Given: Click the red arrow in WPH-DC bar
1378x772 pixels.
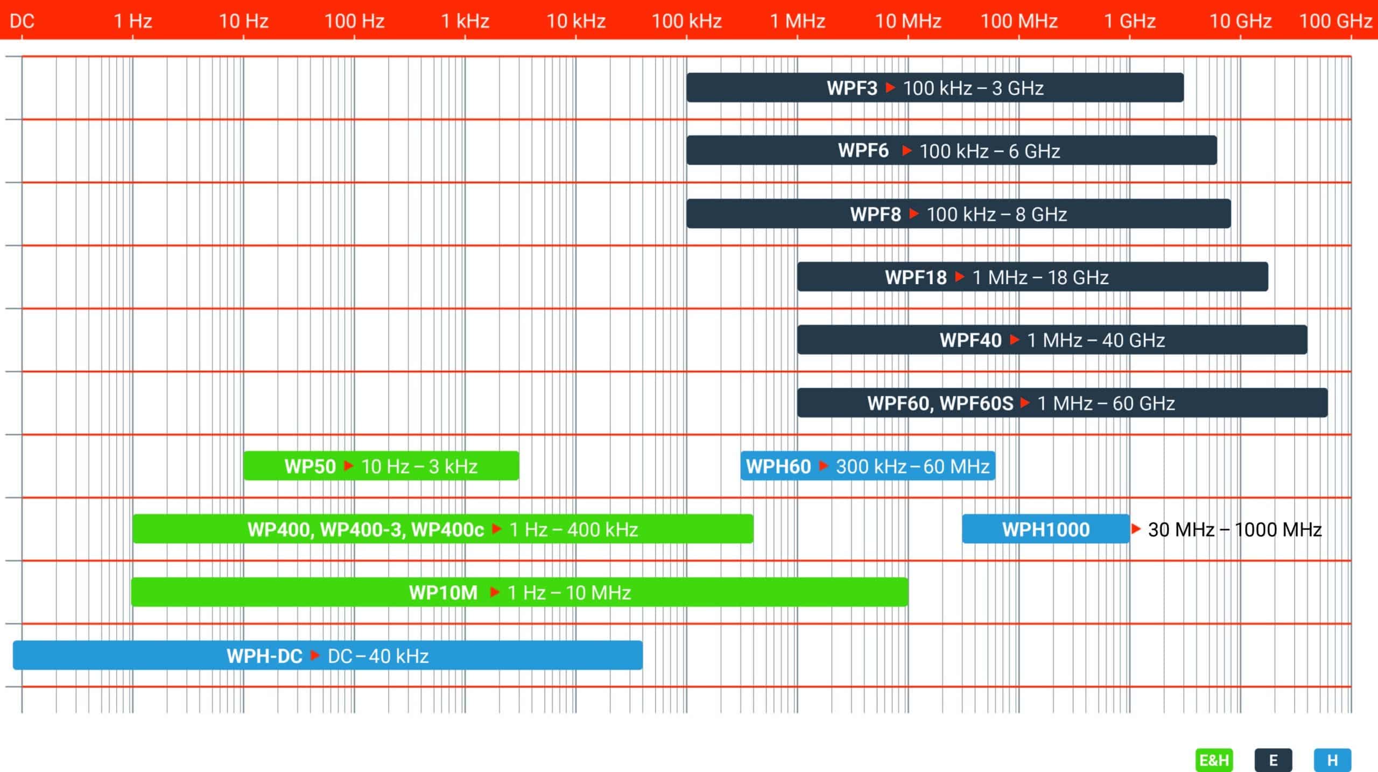Looking at the screenshot, I should tap(315, 655).
